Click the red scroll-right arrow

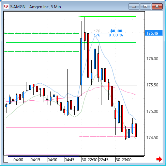[159, 159]
